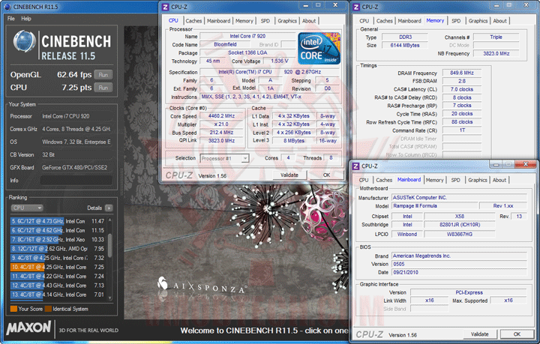Switch to Mainboard tab in the CPU window

click(218, 21)
